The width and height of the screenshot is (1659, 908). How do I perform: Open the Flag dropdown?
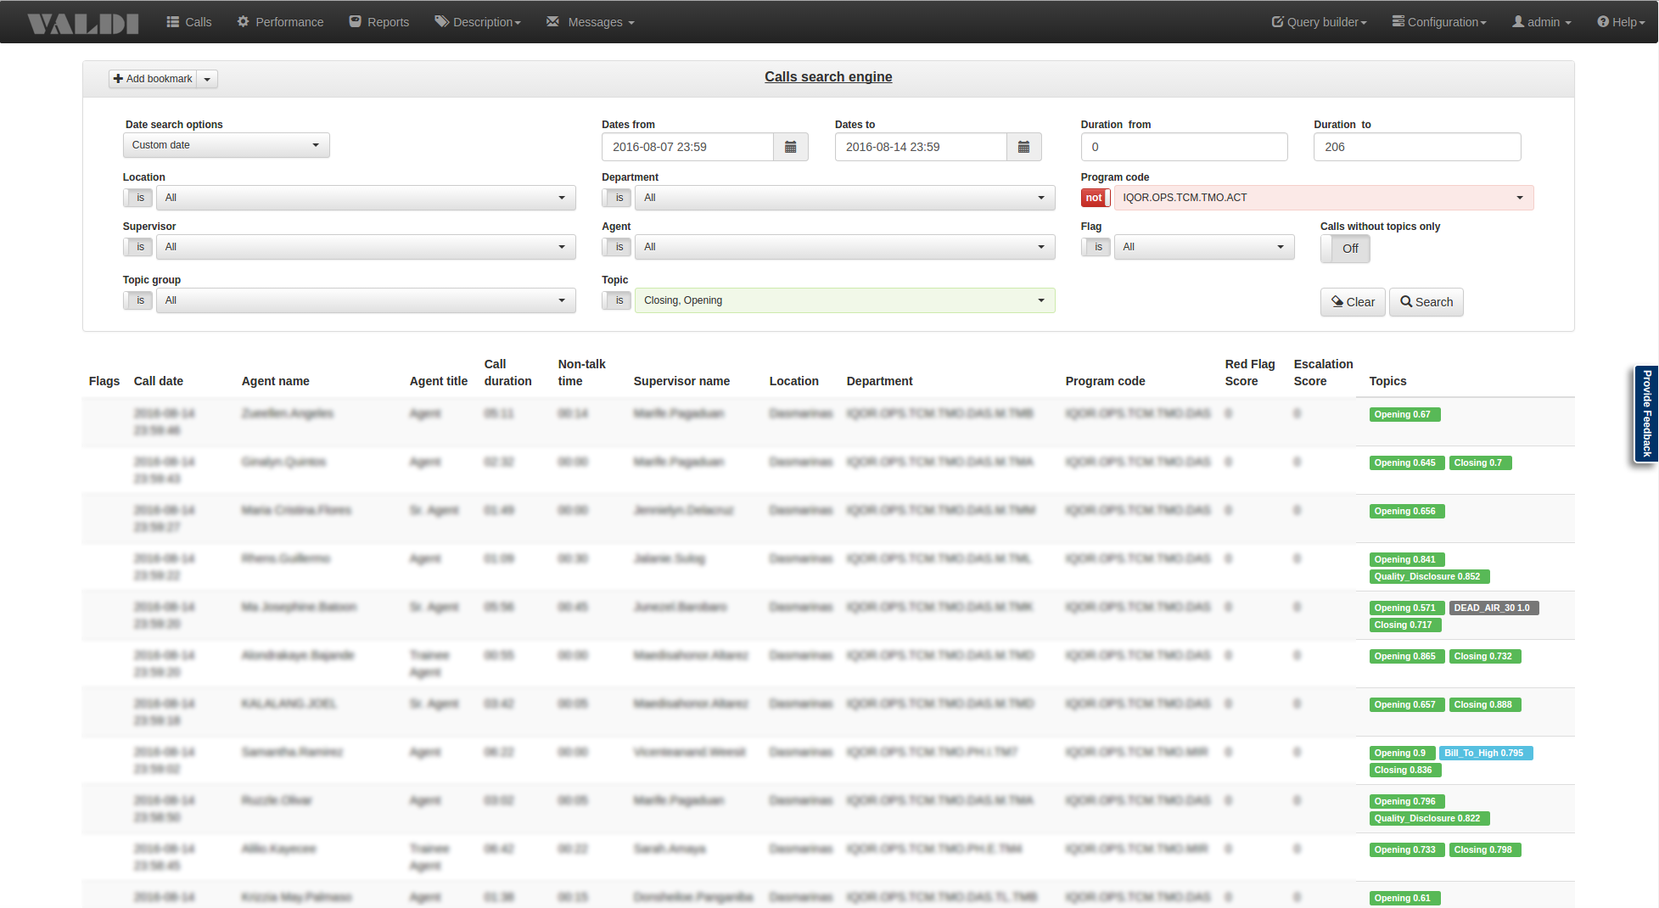pos(1204,247)
